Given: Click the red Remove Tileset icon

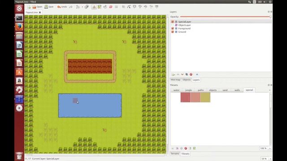Looking at the screenshot, I should pyautogui.click(x=186, y=148).
